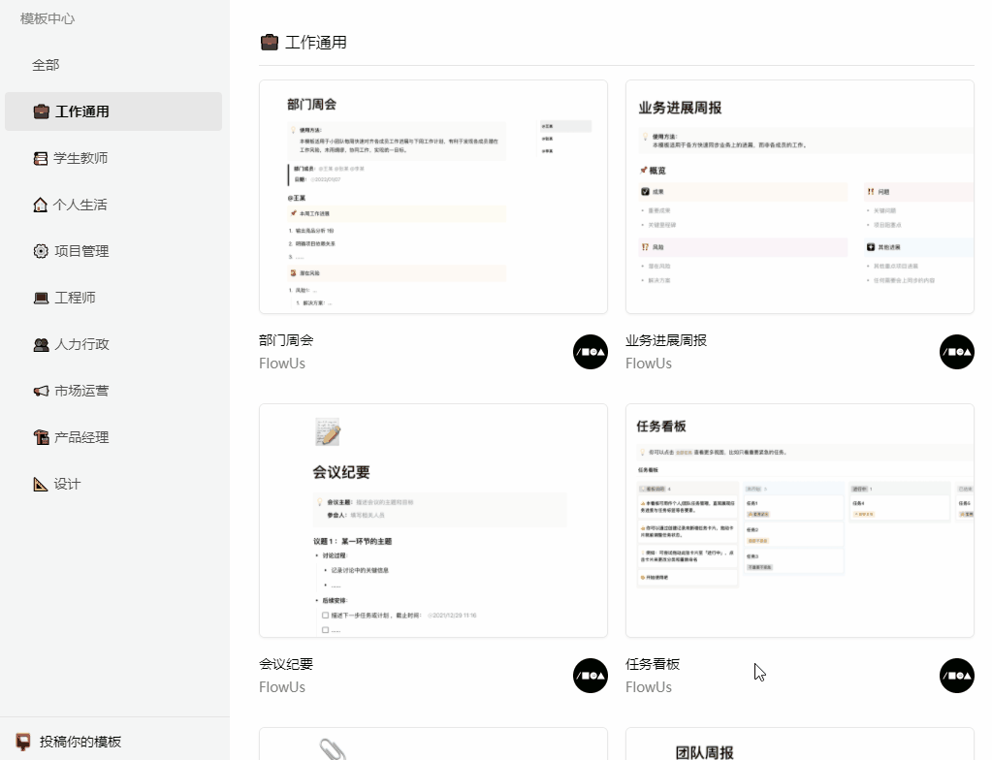Viewport: 992px width, 760px height.
Task: Open the 学生教师 category
Action: tap(113, 158)
